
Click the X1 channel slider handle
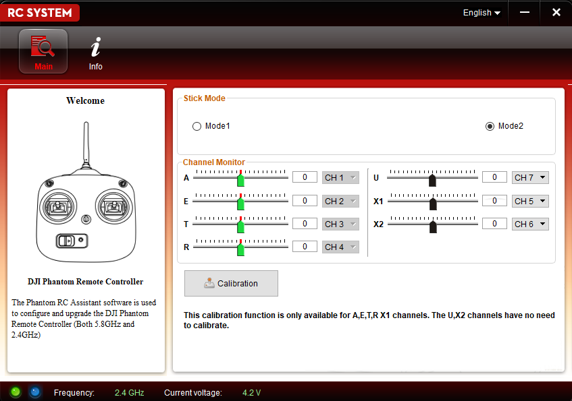[x=433, y=204]
